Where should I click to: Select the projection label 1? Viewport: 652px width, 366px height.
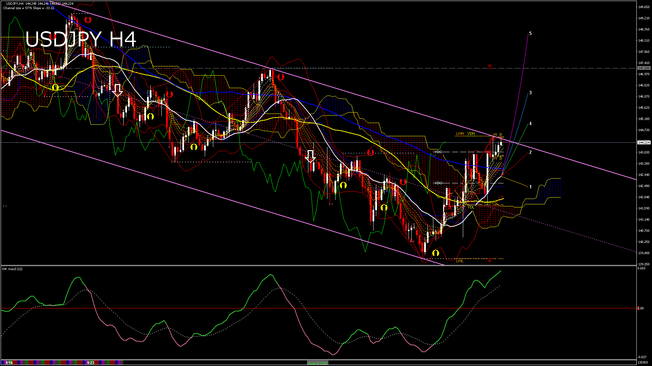pyautogui.click(x=530, y=187)
